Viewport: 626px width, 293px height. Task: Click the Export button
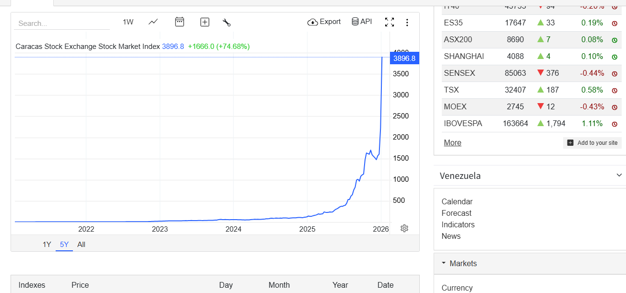tap(324, 22)
